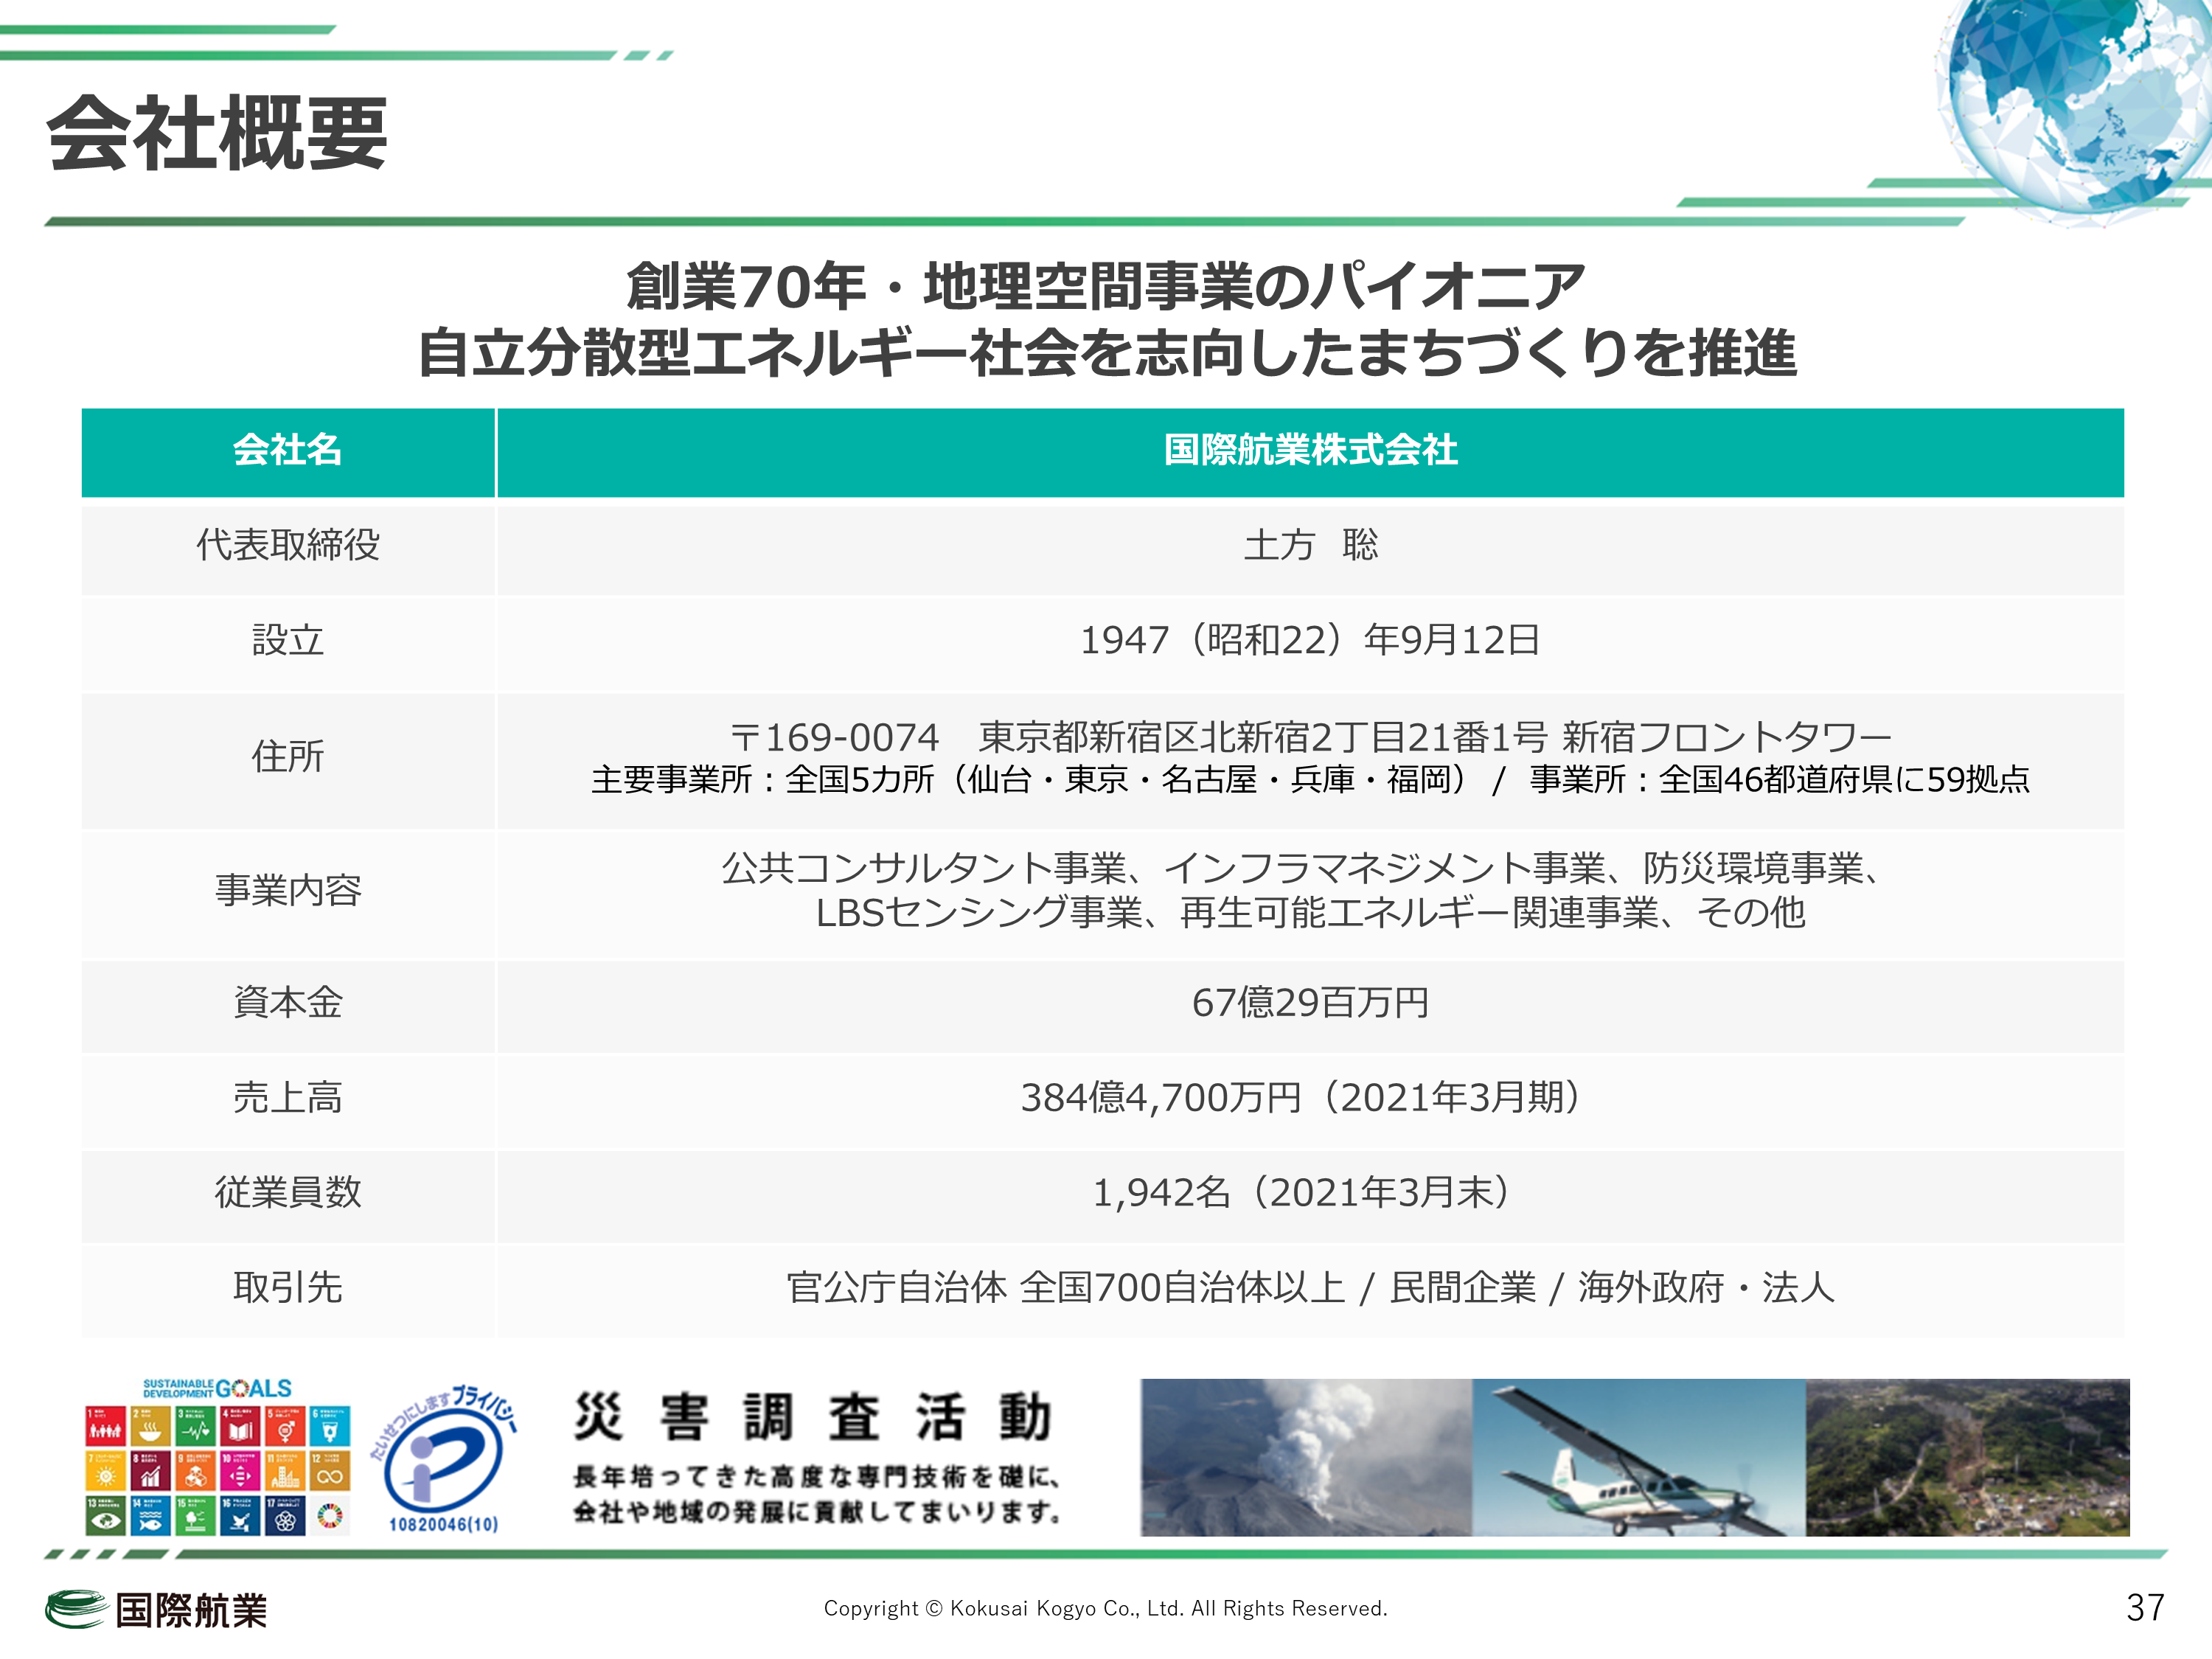Click the row label 資本金
This screenshot has width=2212, height=1659.
[x=288, y=1002]
